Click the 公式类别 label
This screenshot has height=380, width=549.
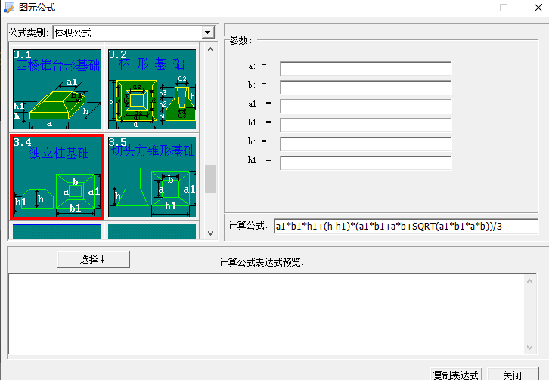click(29, 33)
